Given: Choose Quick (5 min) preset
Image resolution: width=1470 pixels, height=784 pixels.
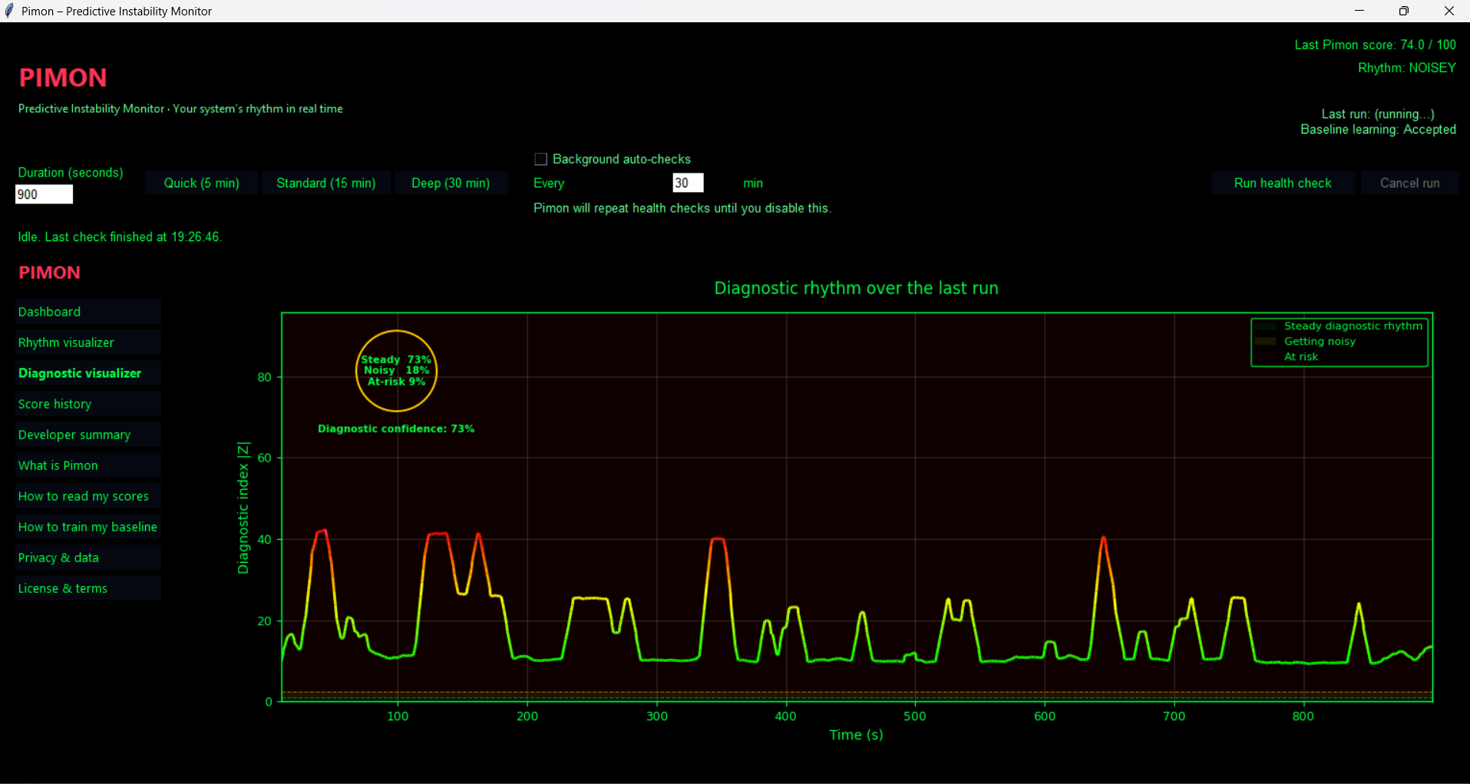Looking at the screenshot, I should [x=202, y=183].
